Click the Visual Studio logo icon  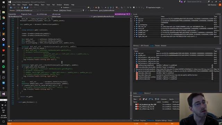pyautogui.click(x=10, y=2)
